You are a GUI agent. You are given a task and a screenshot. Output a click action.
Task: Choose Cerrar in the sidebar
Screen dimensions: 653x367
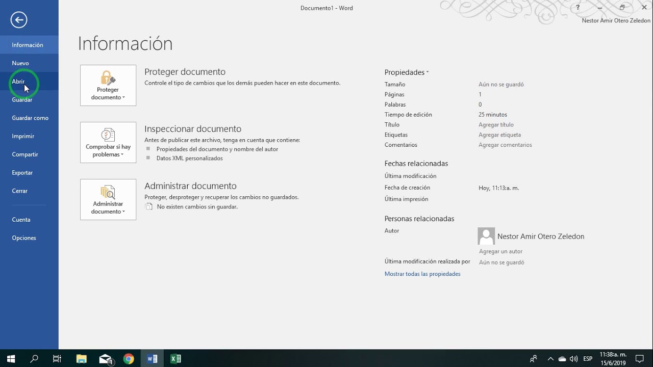click(29, 191)
